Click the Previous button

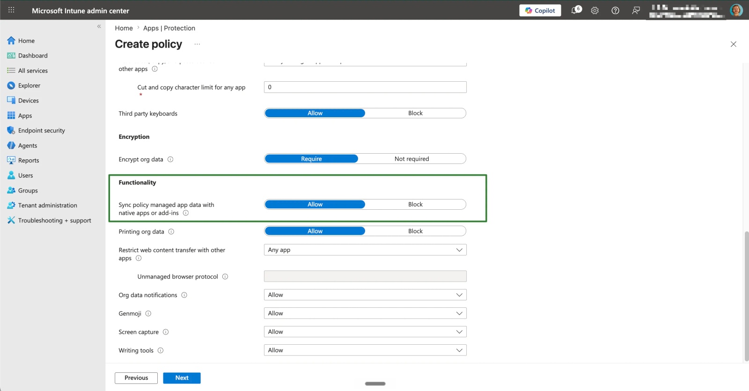136,378
